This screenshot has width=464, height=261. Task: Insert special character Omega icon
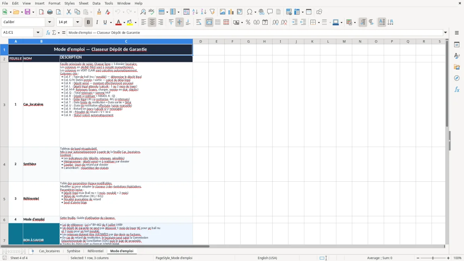(250, 12)
